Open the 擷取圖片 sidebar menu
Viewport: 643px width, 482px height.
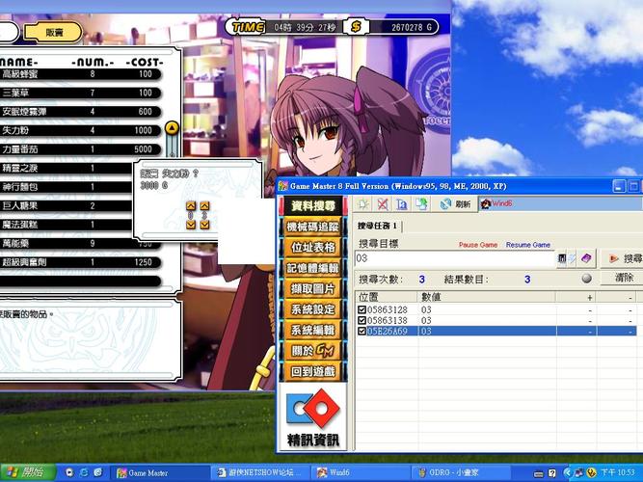click(313, 289)
